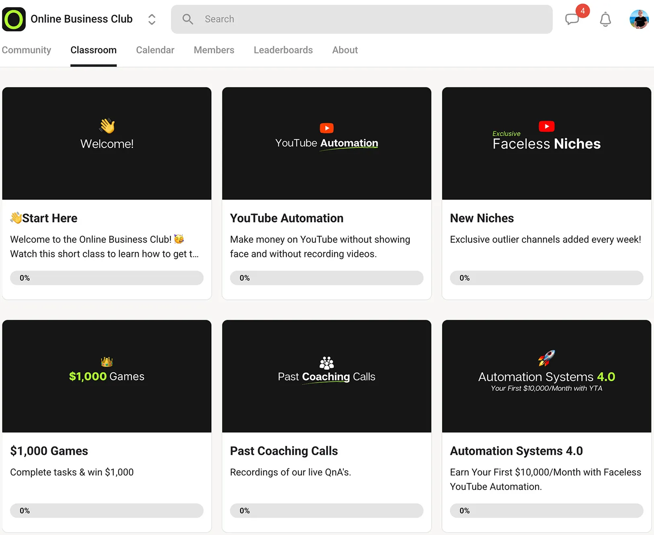This screenshot has height=535, width=654.
Task: Click the Start Here 0% progress bar
Action: (107, 278)
